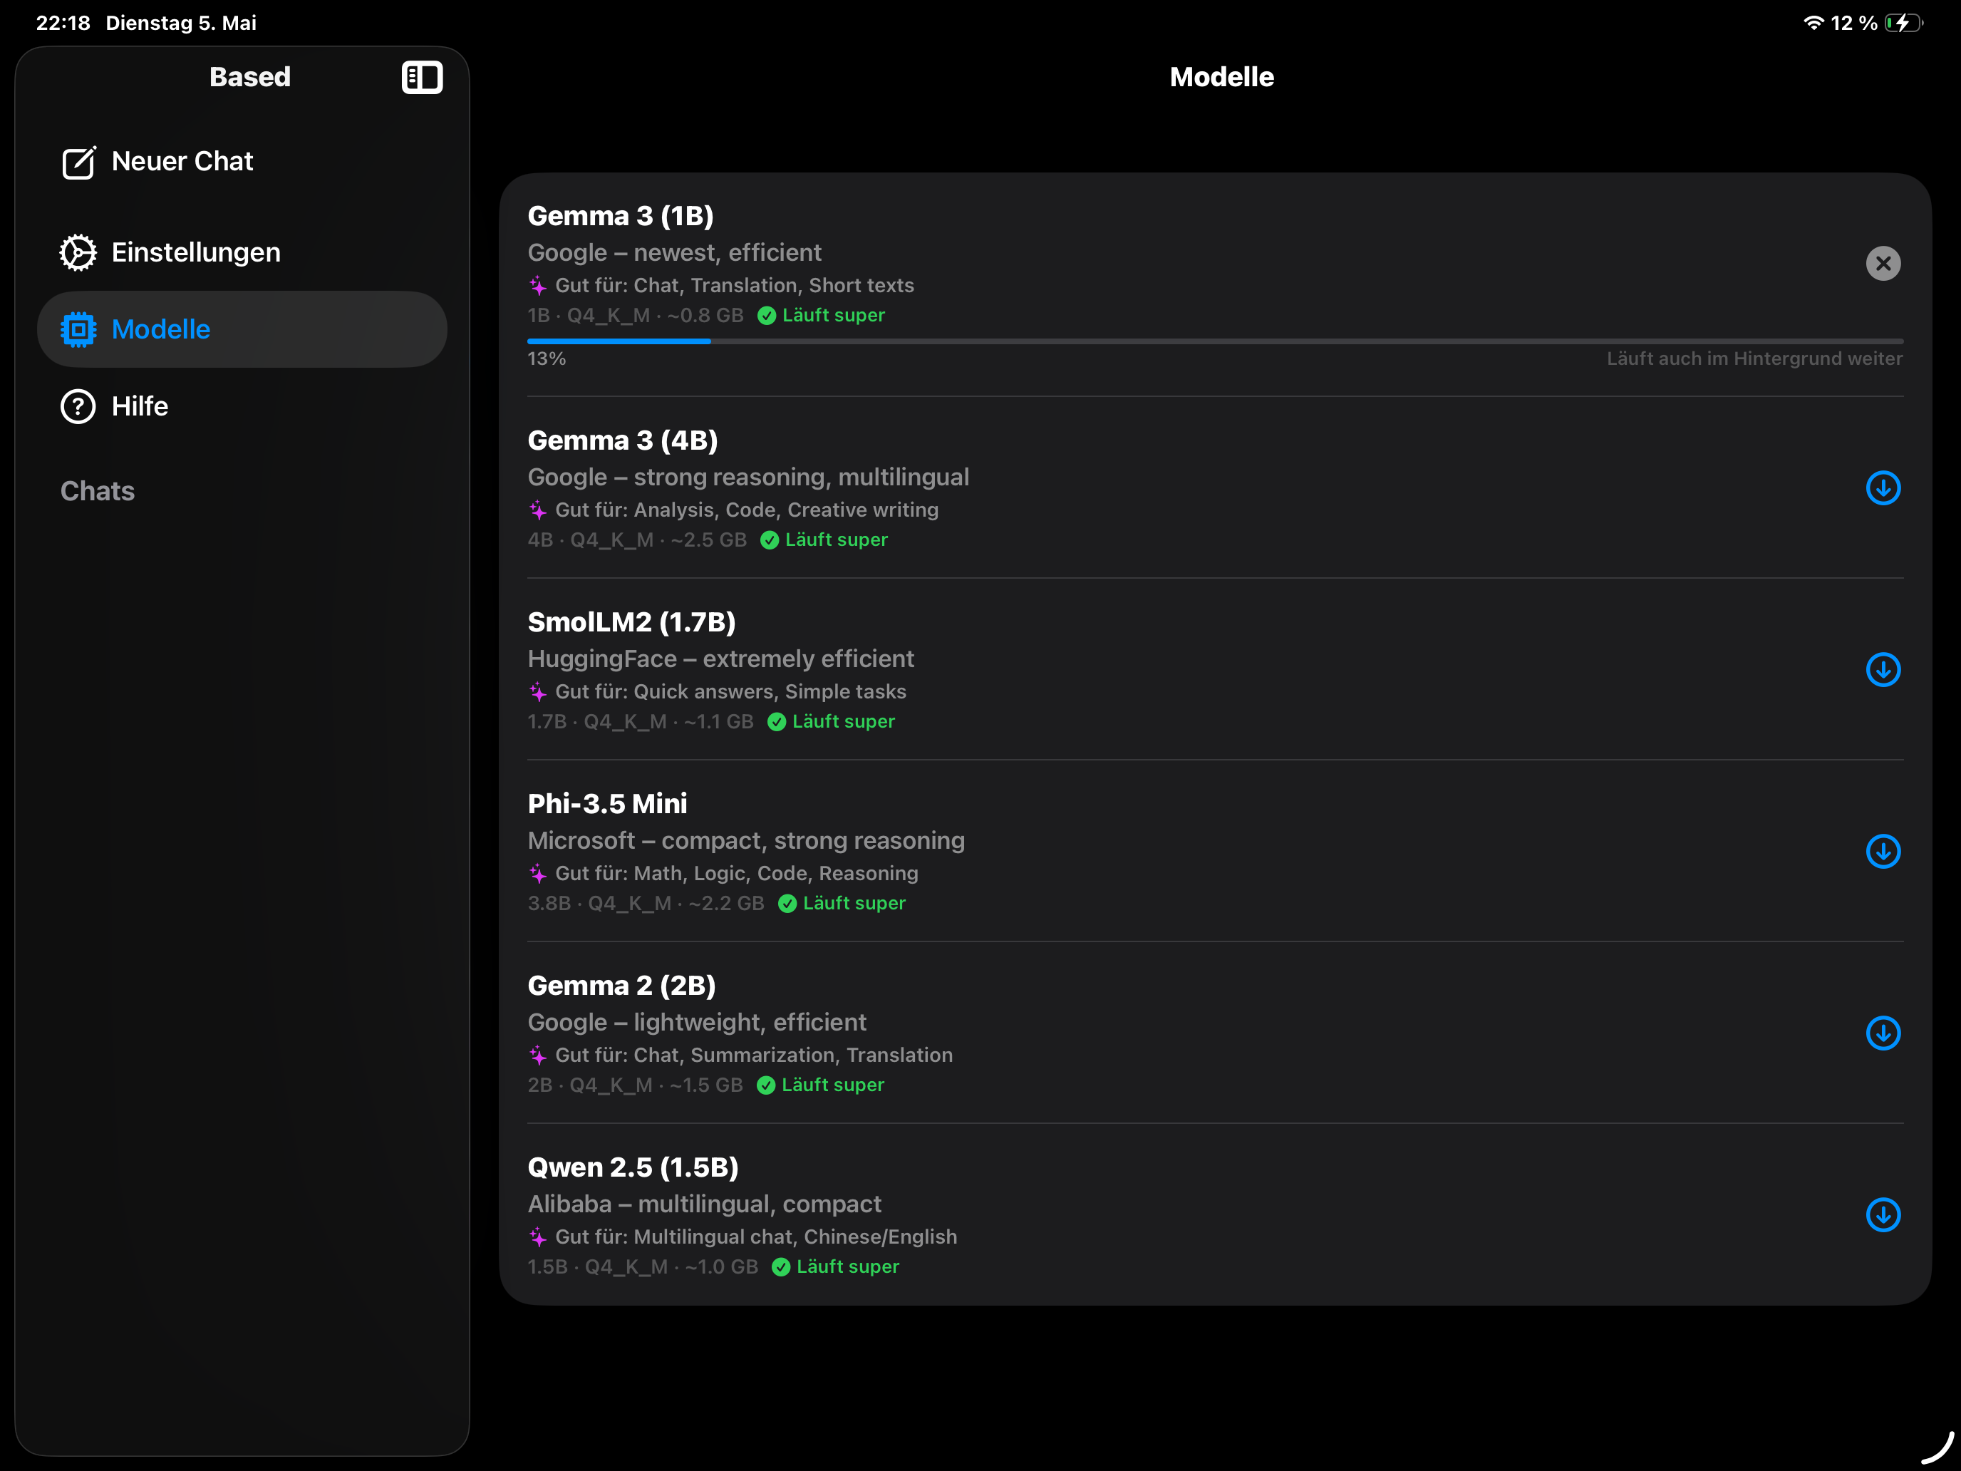Click the 13% progress label
The image size is (1961, 1471).
click(x=546, y=358)
